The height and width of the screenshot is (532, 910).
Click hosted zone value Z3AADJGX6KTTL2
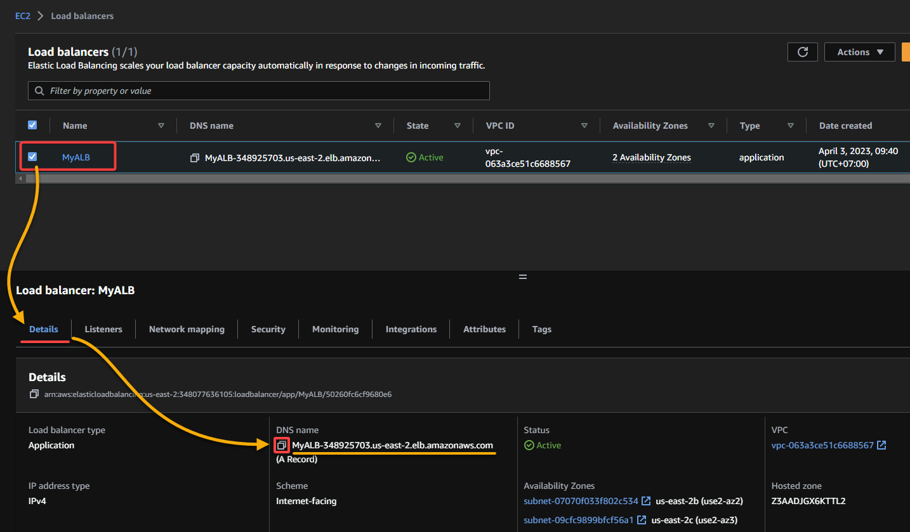[808, 501]
